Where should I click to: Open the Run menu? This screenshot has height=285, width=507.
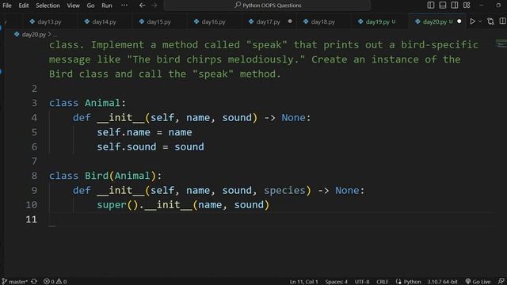(107, 6)
